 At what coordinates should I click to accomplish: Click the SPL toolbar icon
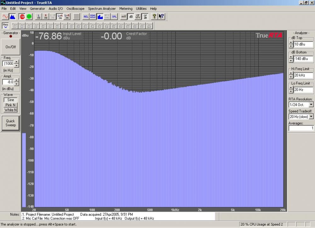(x=114, y=16)
